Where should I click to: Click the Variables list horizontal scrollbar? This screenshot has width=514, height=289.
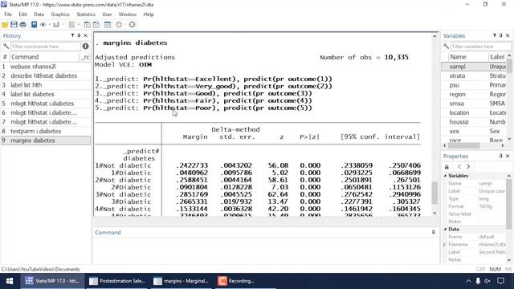click(x=463, y=145)
